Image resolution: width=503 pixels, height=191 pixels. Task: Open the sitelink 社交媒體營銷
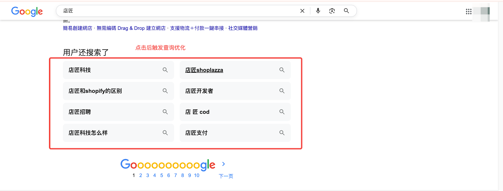[x=243, y=28]
